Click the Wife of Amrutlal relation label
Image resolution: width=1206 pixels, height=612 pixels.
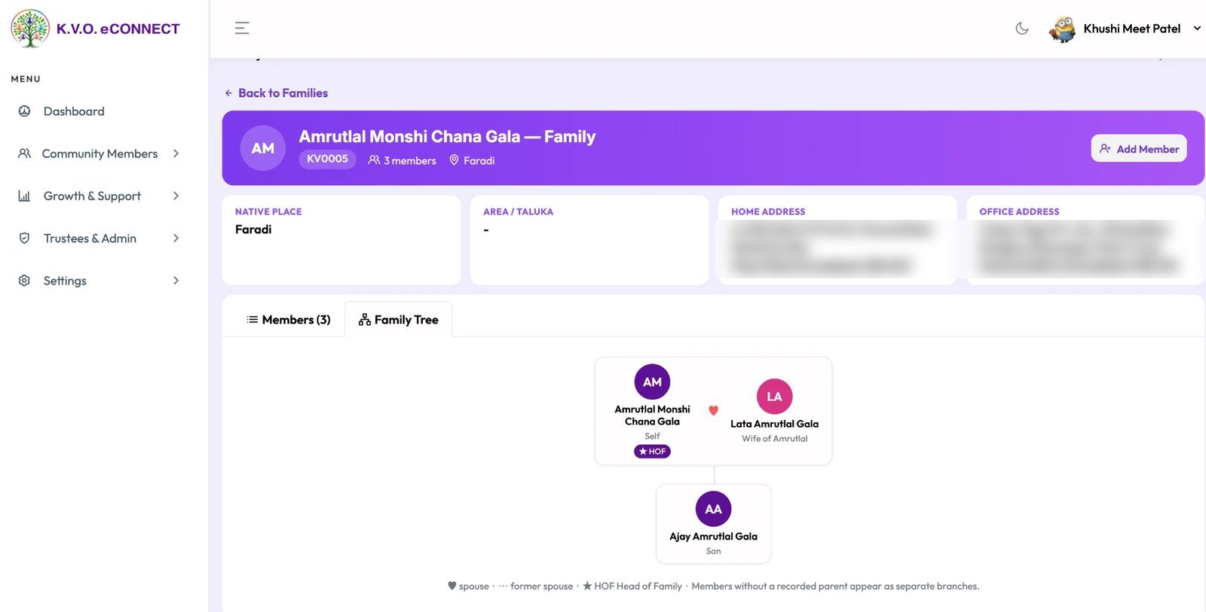[x=774, y=439]
